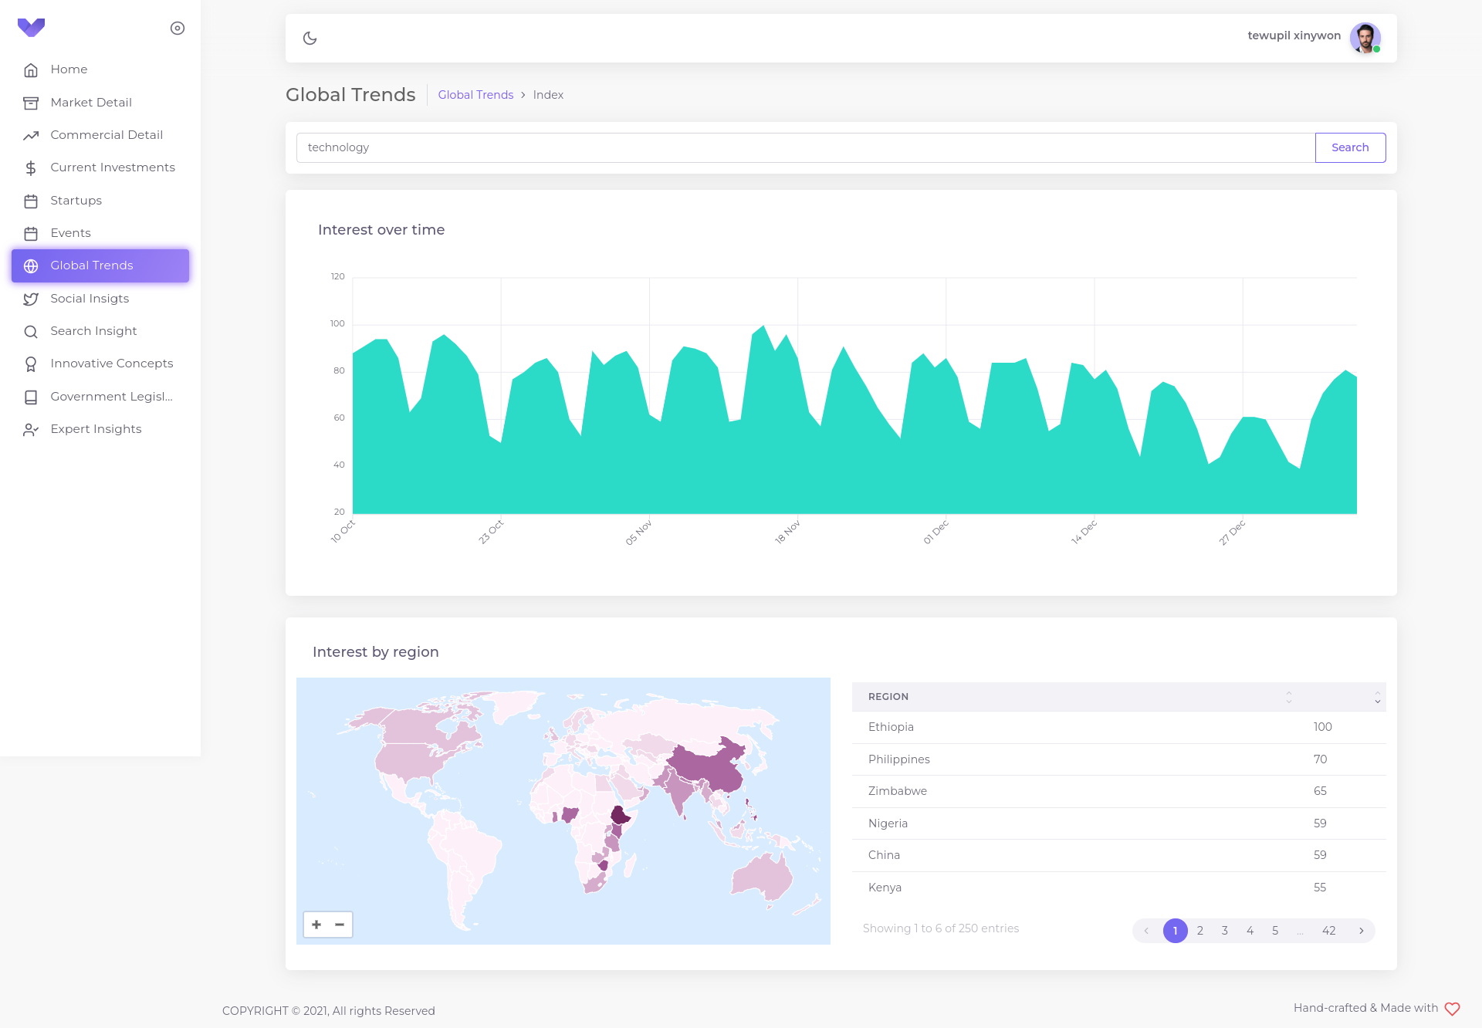Click the Commercial Detail trending icon
Viewport: 1482px width, 1028px height.
[31, 136]
